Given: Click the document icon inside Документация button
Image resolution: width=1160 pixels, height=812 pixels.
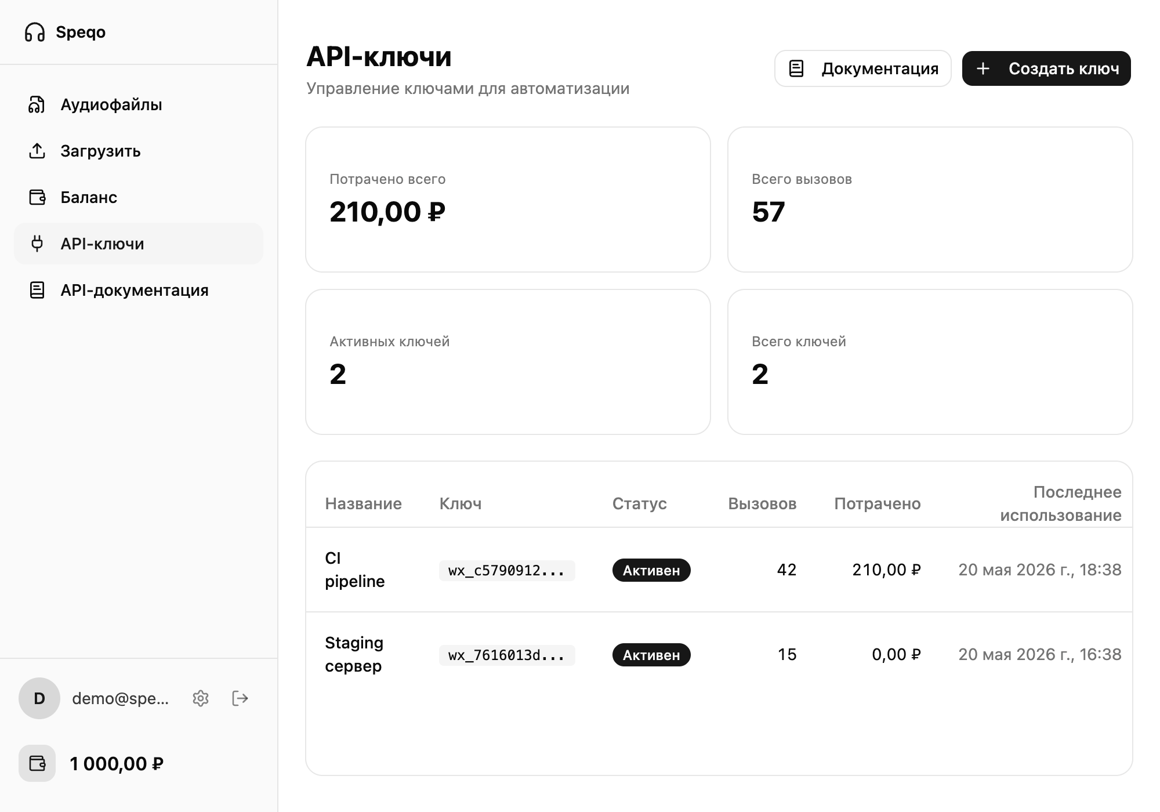Looking at the screenshot, I should click(x=796, y=68).
